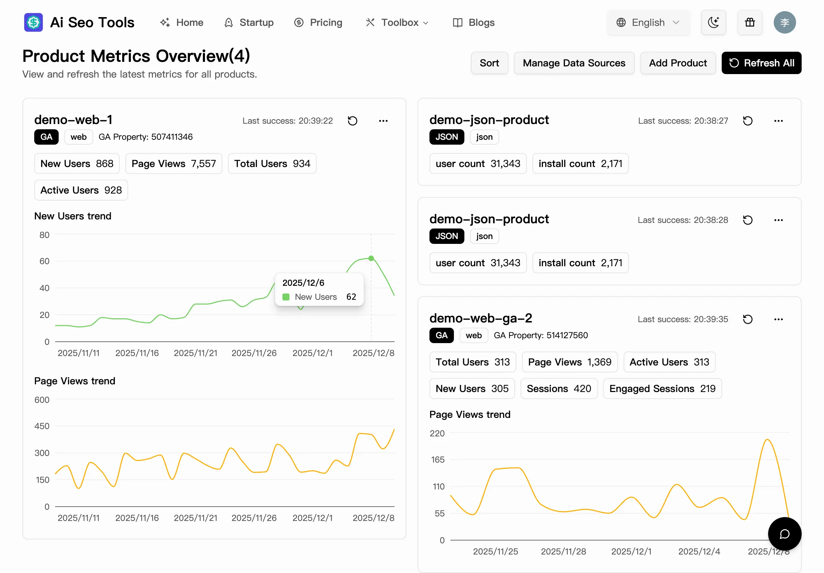The width and height of the screenshot is (824, 573).
Task: Select the GA badge on demo-web-1
Action: click(x=46, y=137)
